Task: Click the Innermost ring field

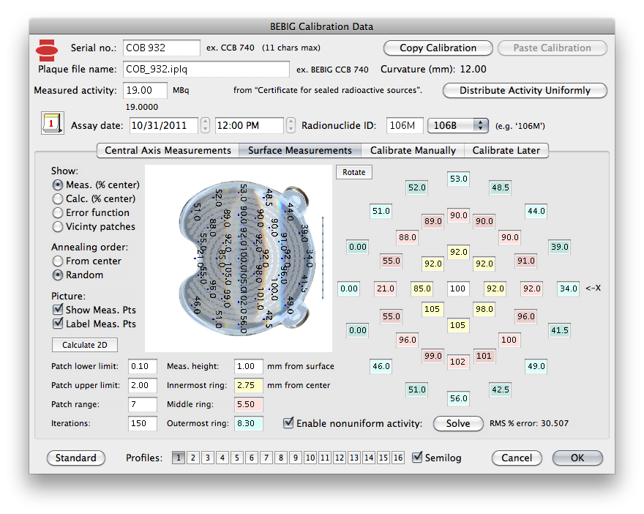Action: [249, 385]
